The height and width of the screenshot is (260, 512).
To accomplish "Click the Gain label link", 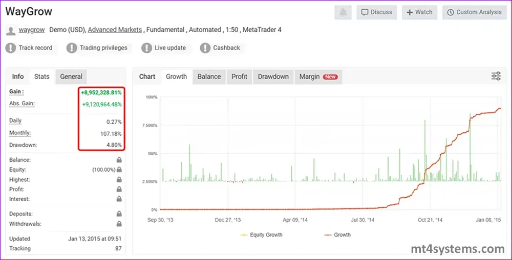I will pos(16,92).
